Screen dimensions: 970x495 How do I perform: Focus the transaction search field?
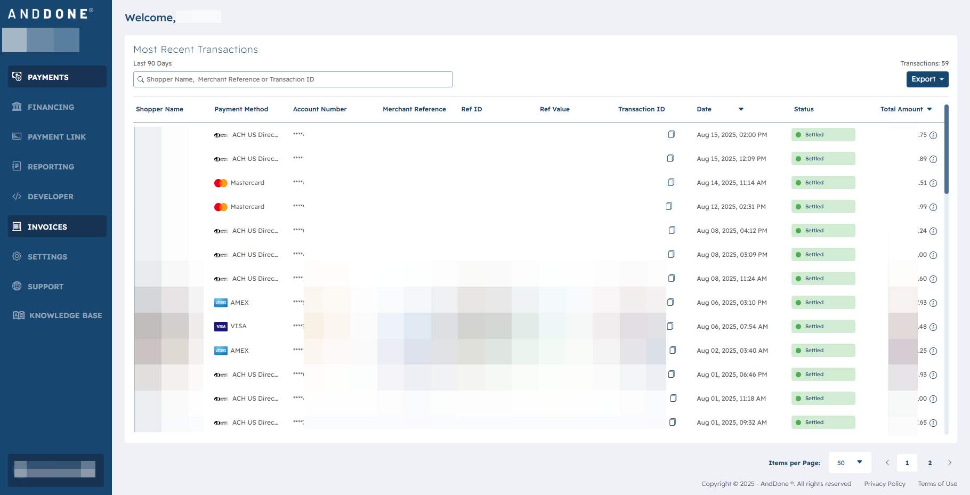(x=293, y=79)
